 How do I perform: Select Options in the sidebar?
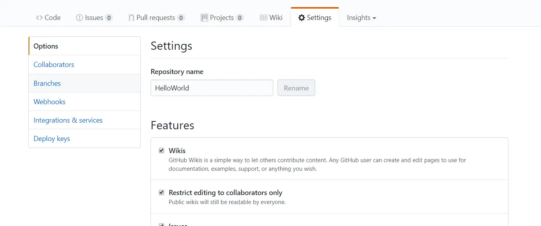click(x=84, y=46)
